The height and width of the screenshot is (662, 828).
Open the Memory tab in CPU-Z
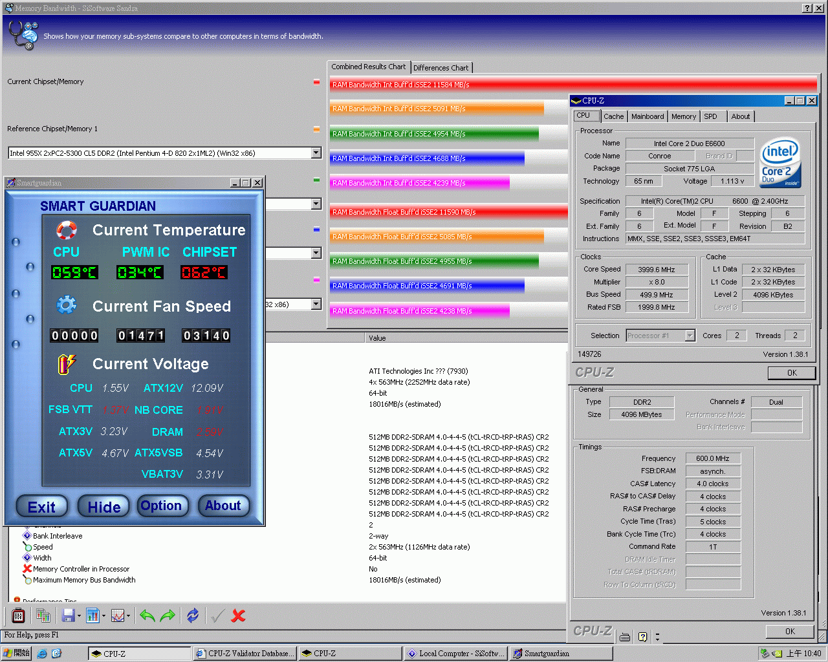tap(684, 116)
